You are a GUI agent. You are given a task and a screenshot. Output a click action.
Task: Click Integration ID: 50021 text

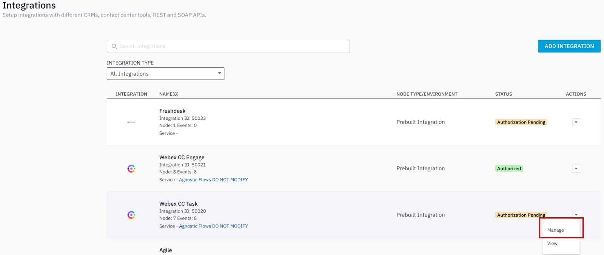pyautogui.click(x=183, y=165)
